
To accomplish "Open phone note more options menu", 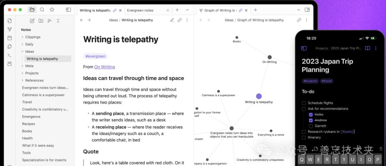I will click(x=376, y=48).
